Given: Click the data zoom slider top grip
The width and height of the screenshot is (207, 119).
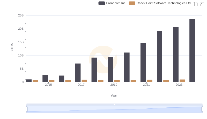Looking at the screenshot, I should click(114, 104).
